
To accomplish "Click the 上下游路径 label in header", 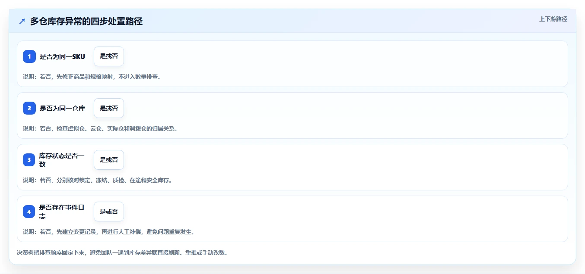I will [x=553, y=19].
